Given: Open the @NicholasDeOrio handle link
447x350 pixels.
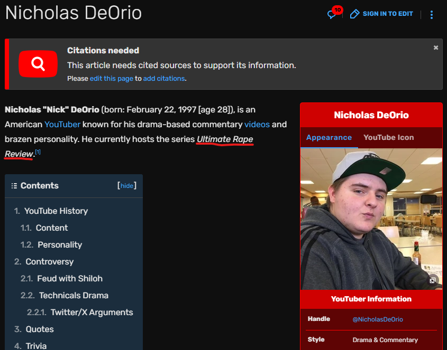Looking at the screenshot, I should pyautogui.click(x=378, y=319).
